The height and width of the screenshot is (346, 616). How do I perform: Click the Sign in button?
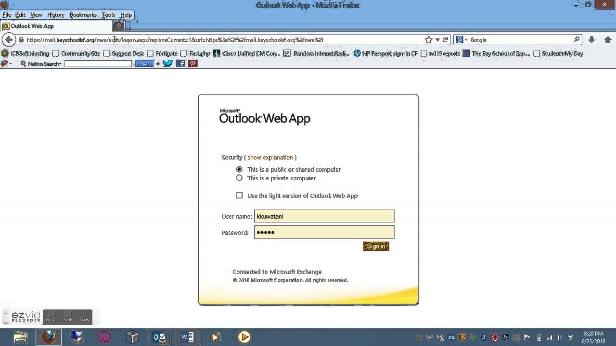pyautogui.click(x=376, y=246)
